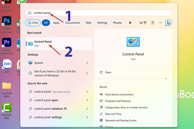The width and height of the screenshot is (194, 129).
Task: Expand the System settings result chevron
Action: click(x=87, y=63)
